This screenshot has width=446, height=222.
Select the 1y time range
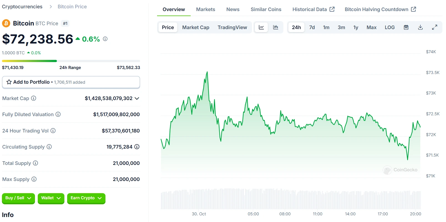point(356,27)
